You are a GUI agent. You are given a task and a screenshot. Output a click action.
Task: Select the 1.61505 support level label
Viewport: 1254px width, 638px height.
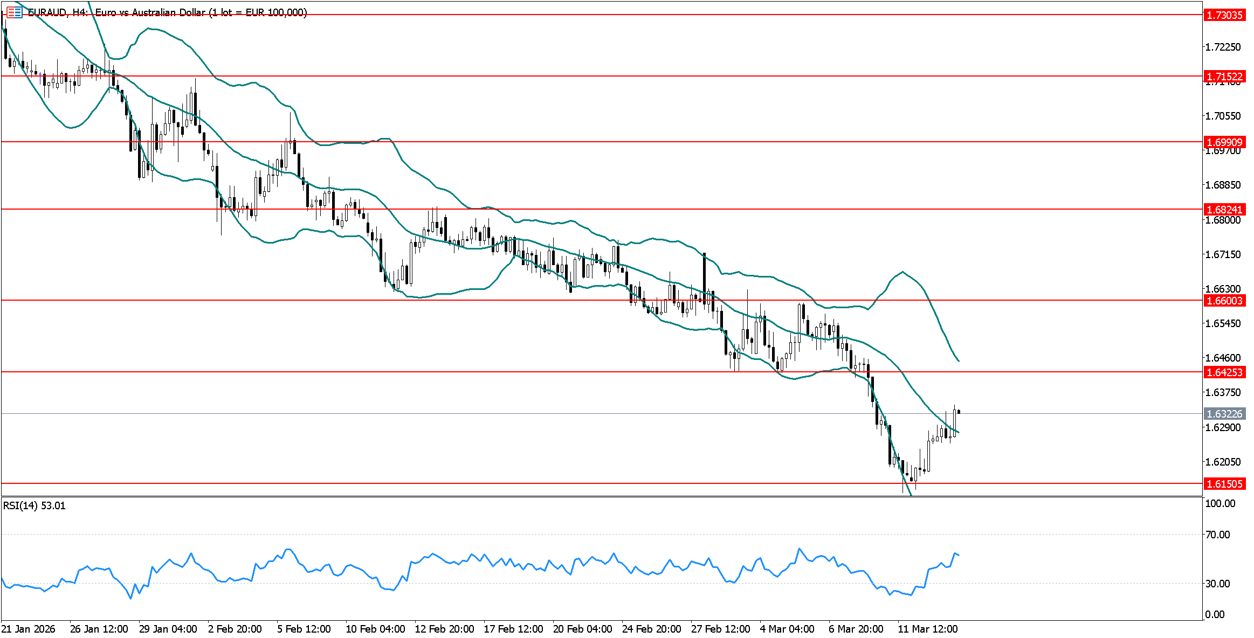[x=1224, y=484]
